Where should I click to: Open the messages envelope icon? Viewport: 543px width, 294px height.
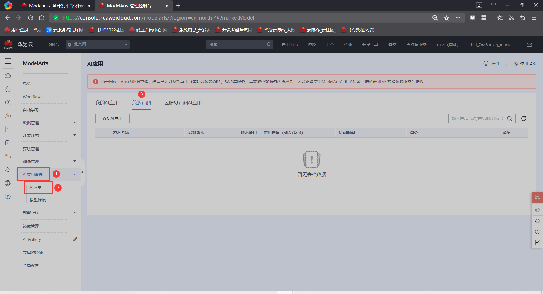coord(530,45)
